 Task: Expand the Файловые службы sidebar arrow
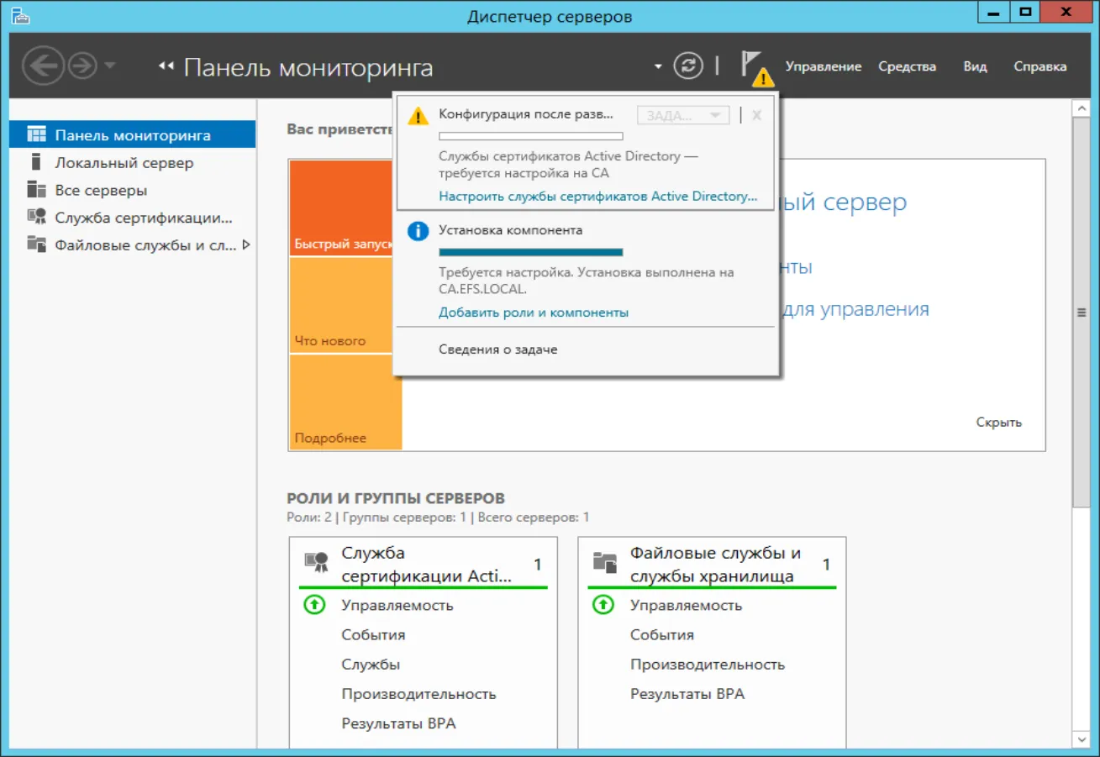point(246,244)
